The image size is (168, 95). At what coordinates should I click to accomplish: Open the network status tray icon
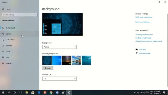tap(138, 93)
